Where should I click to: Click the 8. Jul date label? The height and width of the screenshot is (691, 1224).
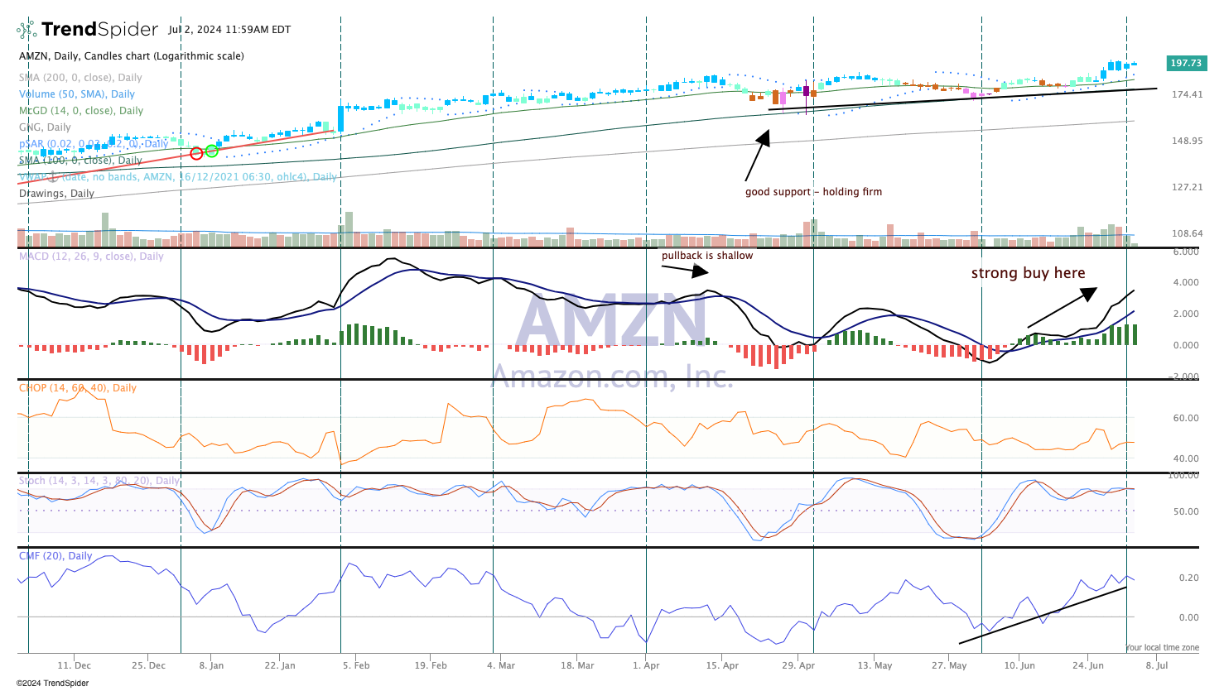point(1157,665)
